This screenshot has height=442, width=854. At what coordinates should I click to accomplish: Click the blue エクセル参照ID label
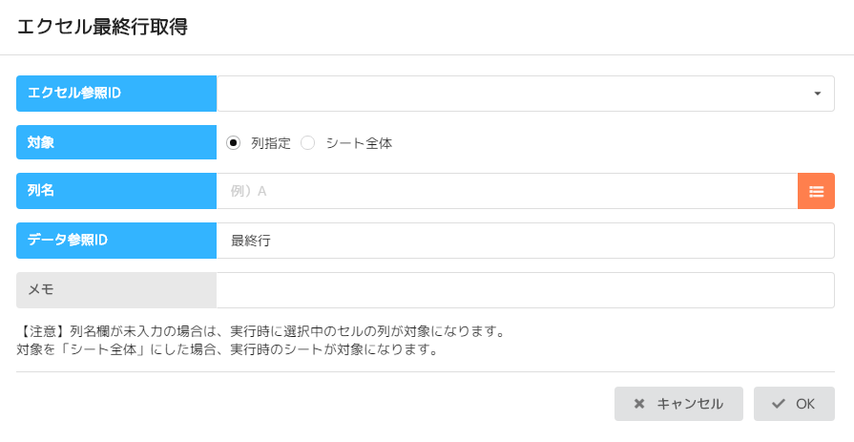[x=116, y=94]
